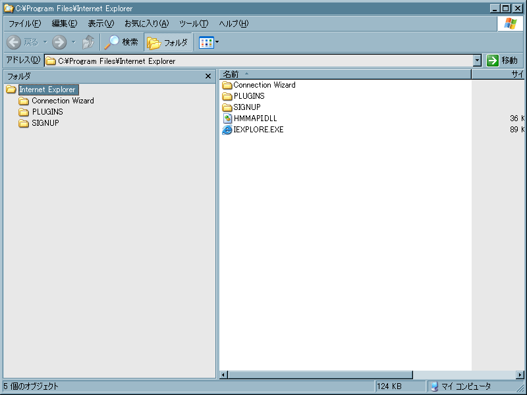The image size is (527, 395).
Task: Click the 36 KB size value
Action: click(x=516, y=118)
